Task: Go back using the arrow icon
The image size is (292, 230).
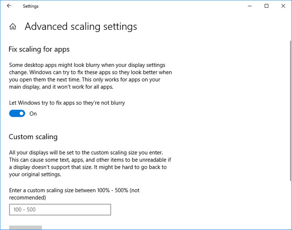Action: (9, 6)
